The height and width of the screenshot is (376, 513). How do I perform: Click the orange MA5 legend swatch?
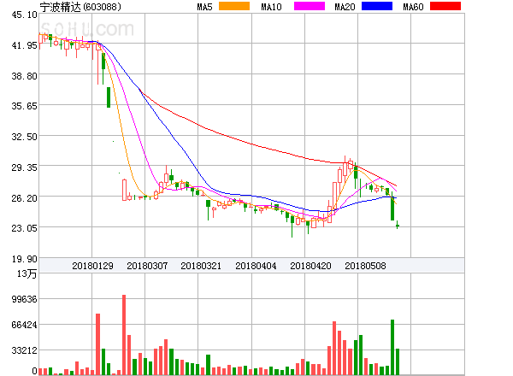coord(234,6)
